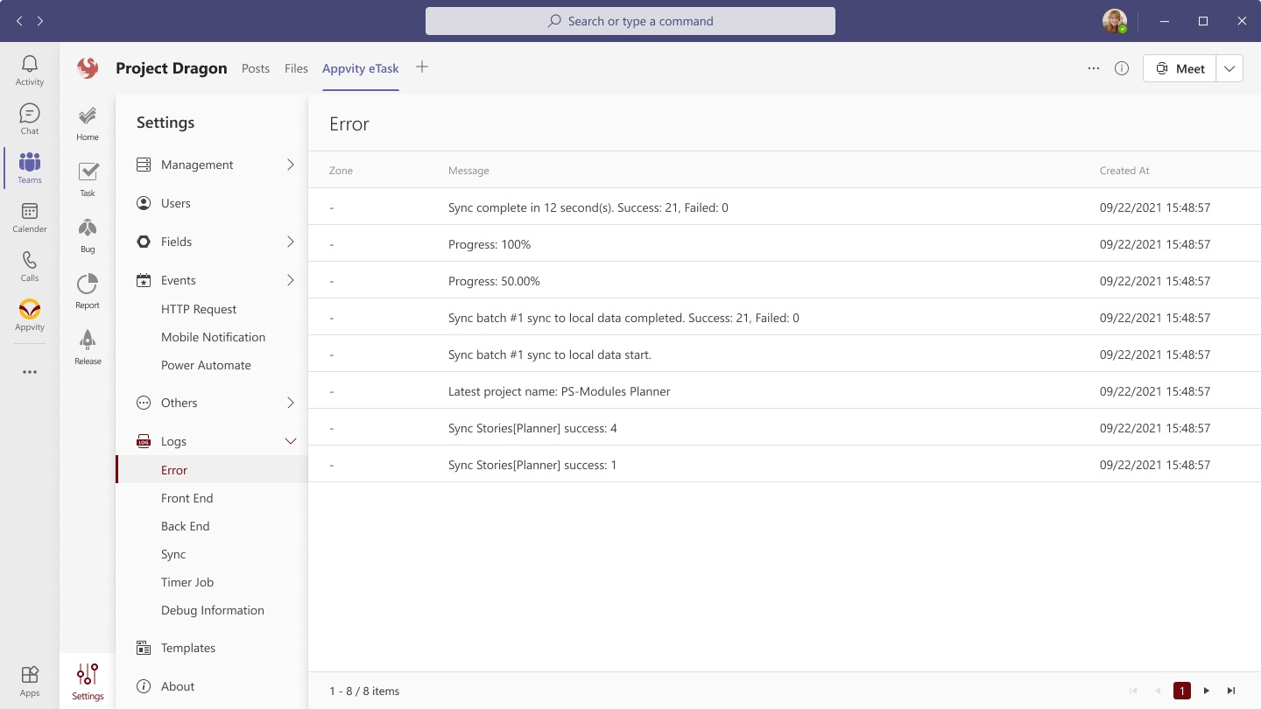Open Activity notifications bell
This screenshot has width=1261, height=709.
(30, 70)
